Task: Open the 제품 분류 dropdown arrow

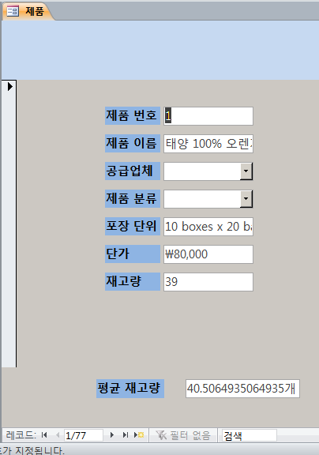Action: pyautogui.click(x=246, y=199)
